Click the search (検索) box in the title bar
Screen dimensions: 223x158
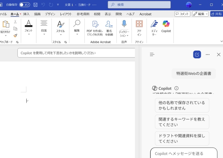139,5
